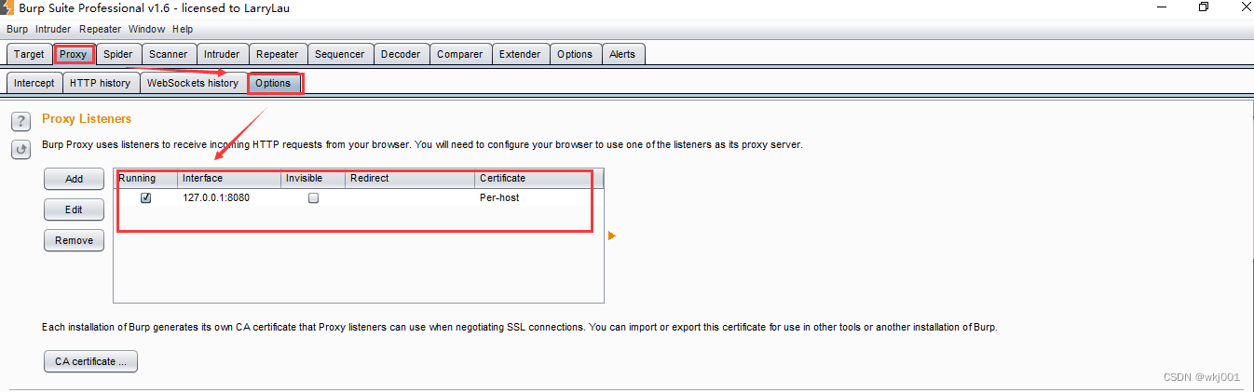This screenshot has height=392, width=1254.
Task: Expand the orange arrow beside listeners table
Action: 612,236
